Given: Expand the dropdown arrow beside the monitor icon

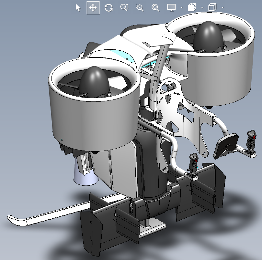Looking at the screenshot, I should (182, 7).
